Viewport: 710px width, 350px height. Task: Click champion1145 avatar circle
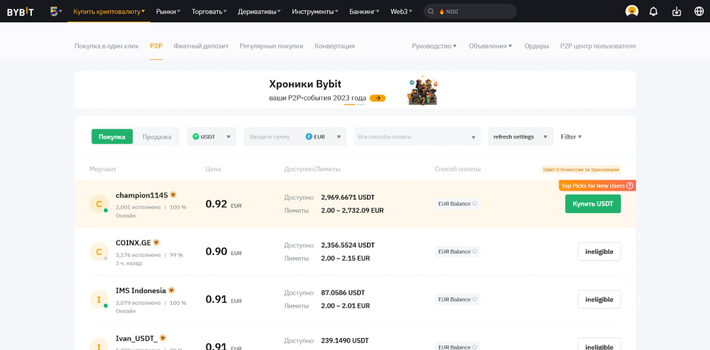pyautogui.click(x=99, y=204)
